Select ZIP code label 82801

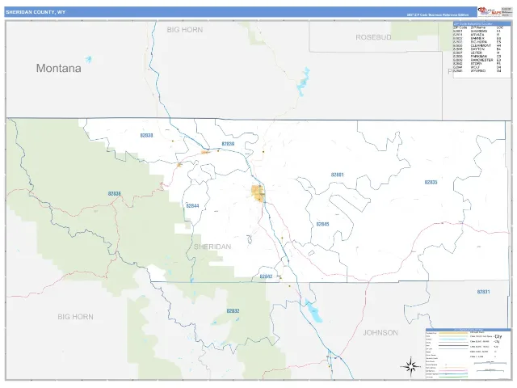tap(338, 175)
